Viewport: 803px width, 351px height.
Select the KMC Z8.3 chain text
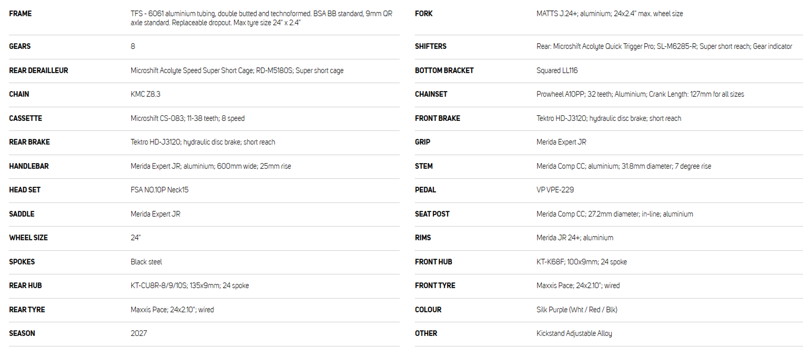(145, 94)
